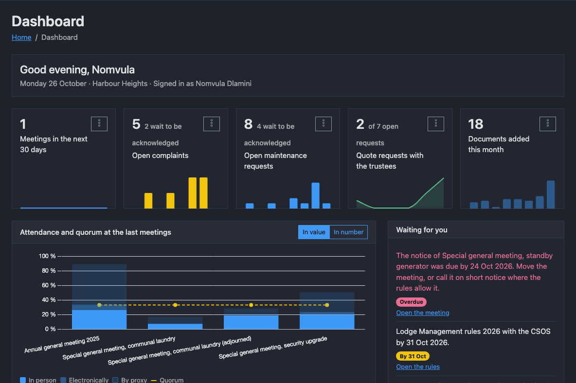Toggle Electronically series in chart legend

pyautogui.click(x=85, y=380)
